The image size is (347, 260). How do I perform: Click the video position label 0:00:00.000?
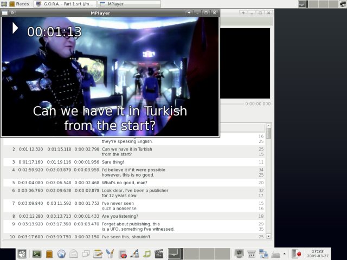[x=258, y=103]
